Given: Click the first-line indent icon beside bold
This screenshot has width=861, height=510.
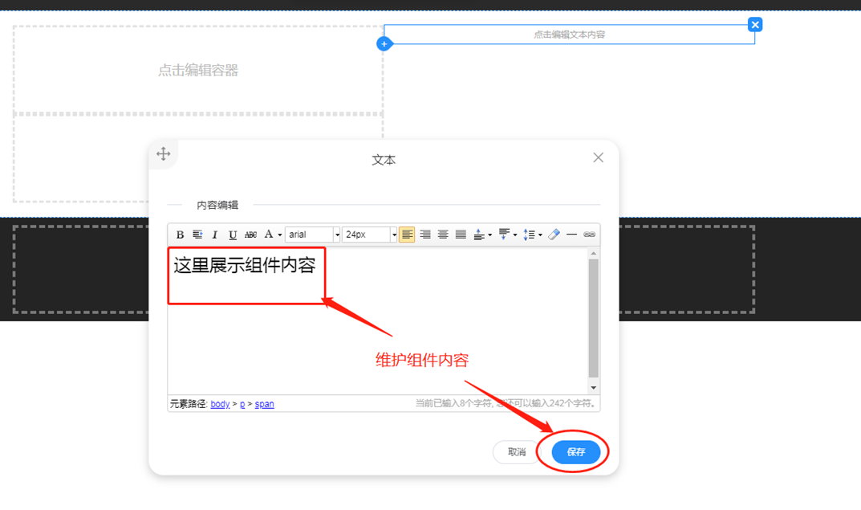Looking at the screenshot, I should click(197, 235).
